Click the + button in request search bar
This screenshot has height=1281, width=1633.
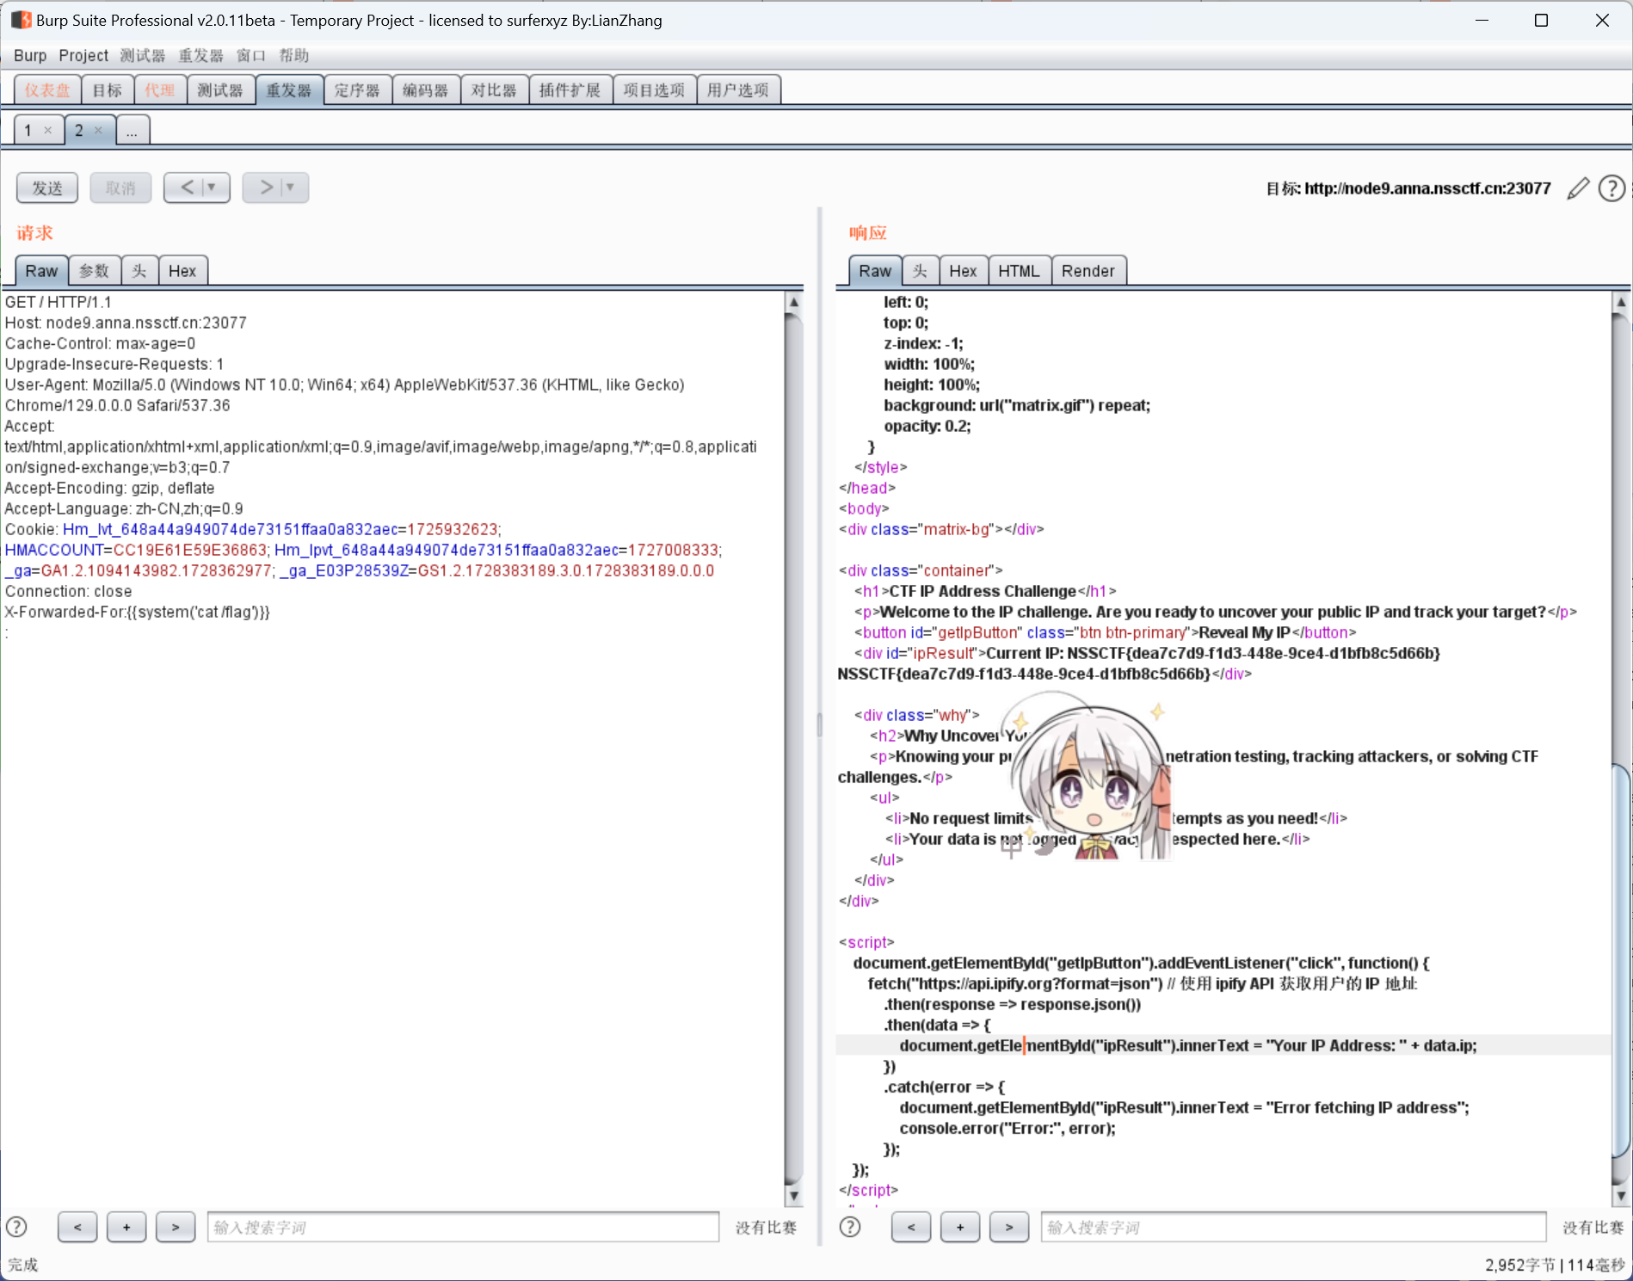[x=126, y=1228]
